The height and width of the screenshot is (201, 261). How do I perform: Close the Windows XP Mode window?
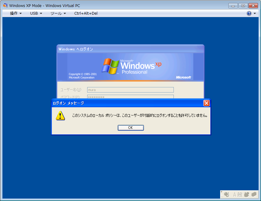tap(253, 6)
